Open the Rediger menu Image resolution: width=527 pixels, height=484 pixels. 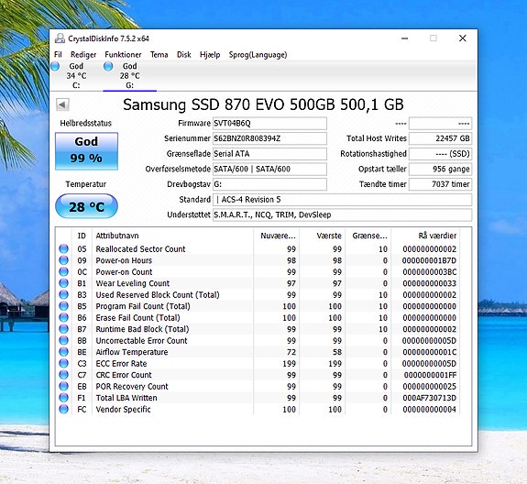83,54
